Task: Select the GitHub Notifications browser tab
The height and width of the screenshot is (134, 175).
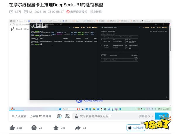Action: pyautogui.click(x=147, y=21)
